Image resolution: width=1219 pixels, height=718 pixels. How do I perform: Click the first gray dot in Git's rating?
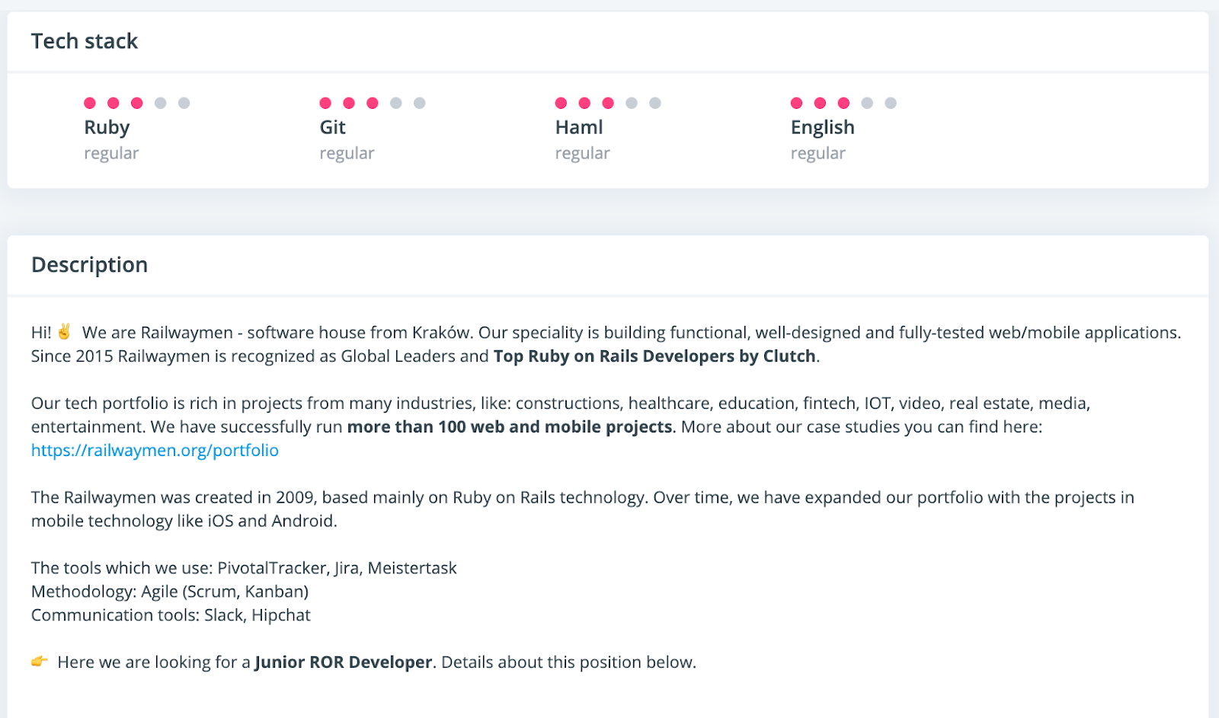(x=396, y=103)
